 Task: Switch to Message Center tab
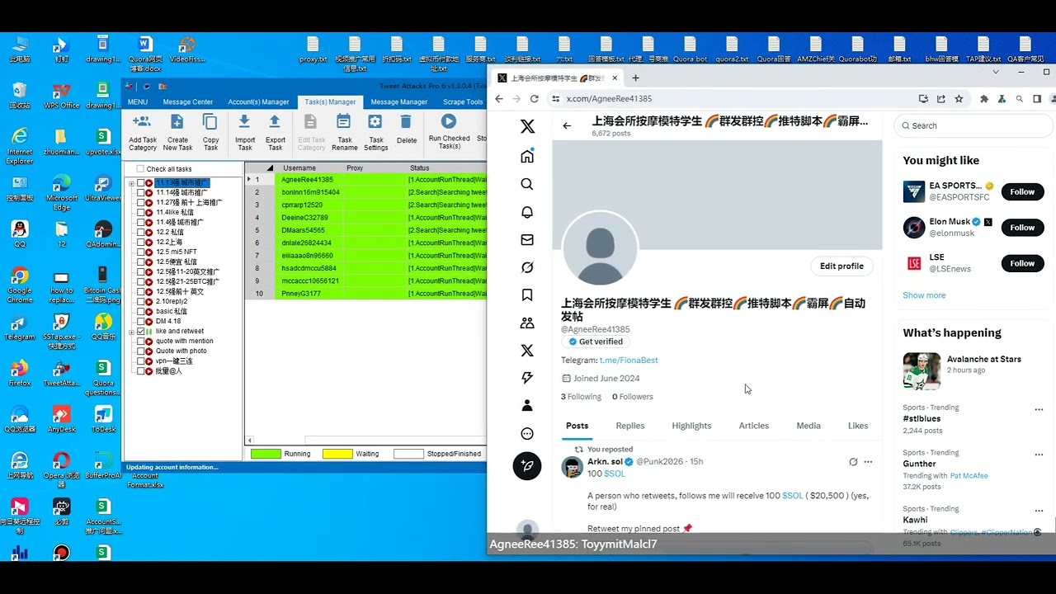[188, 102]
